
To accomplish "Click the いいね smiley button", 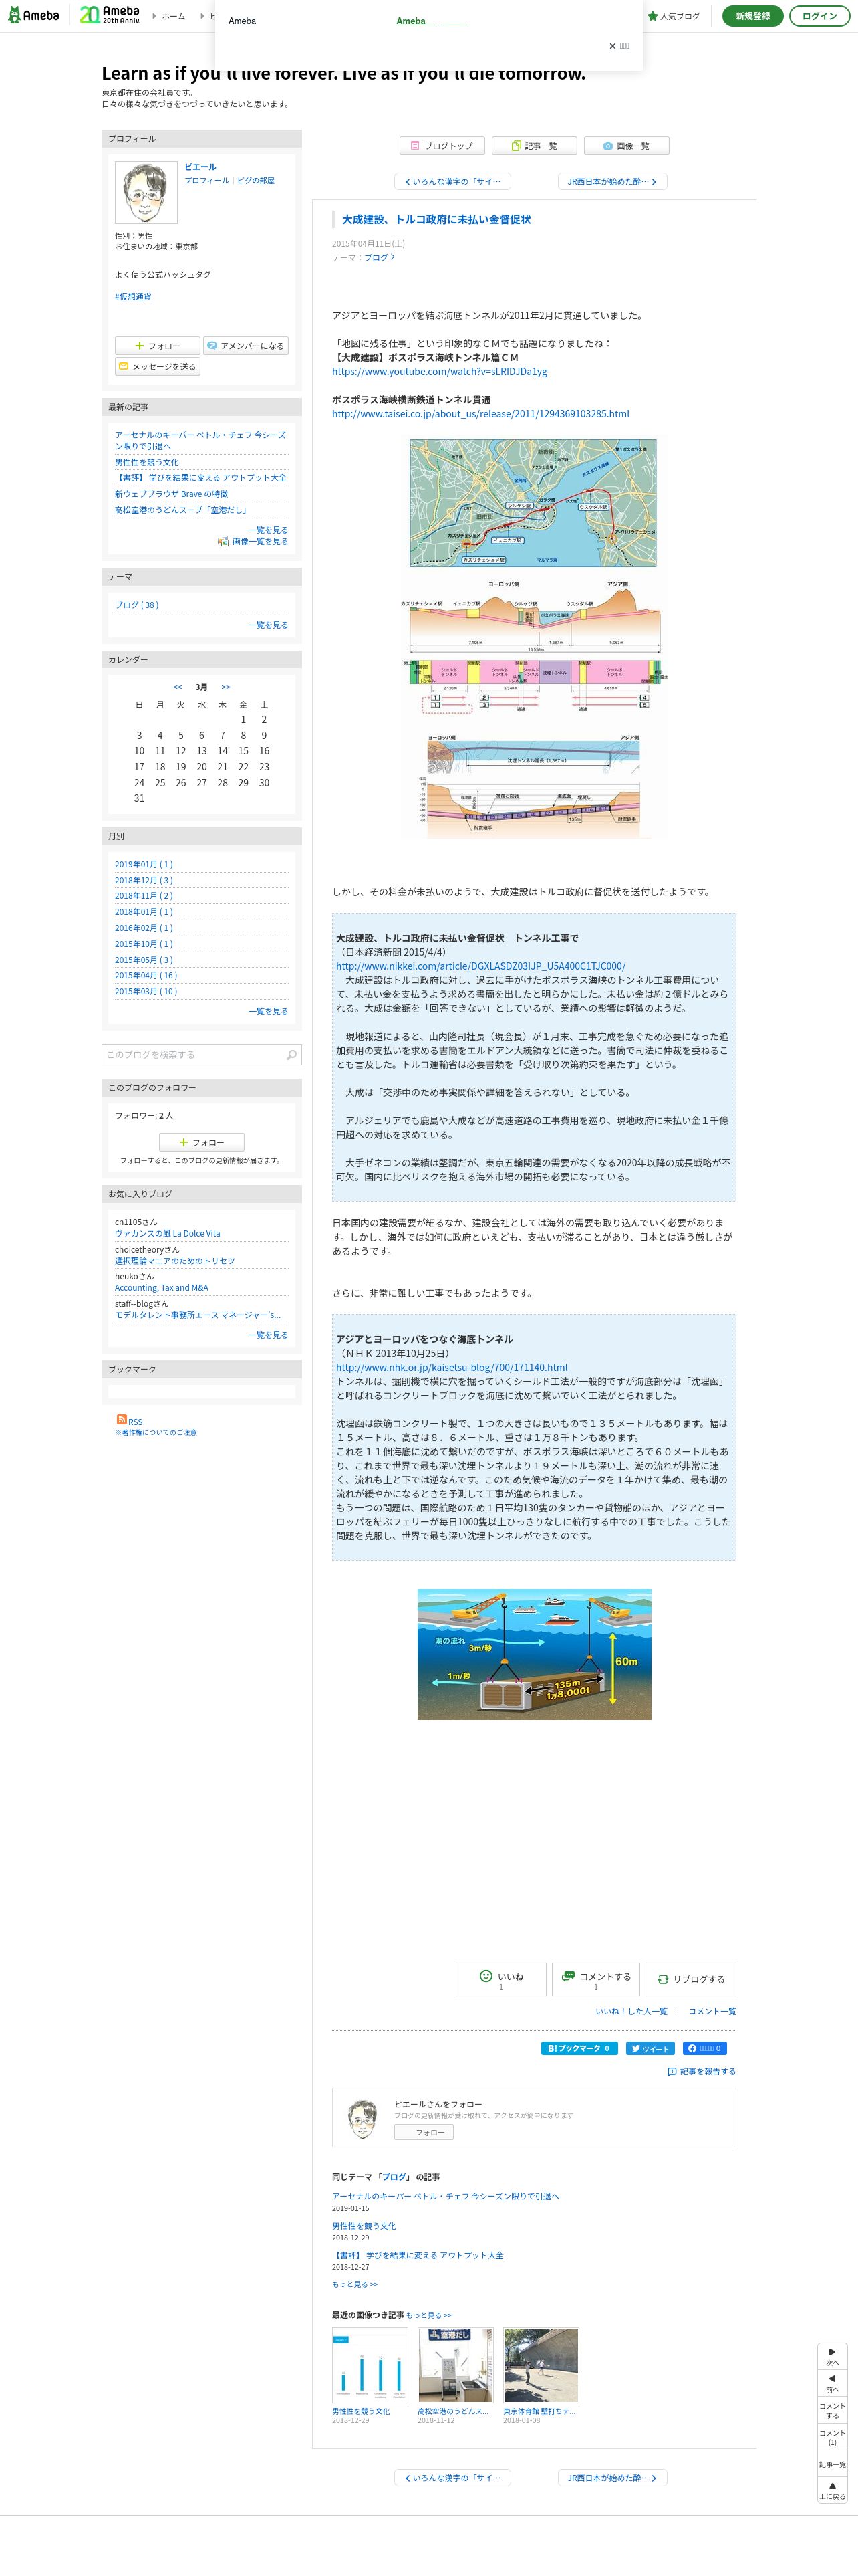I will [x=500, y=1979].
